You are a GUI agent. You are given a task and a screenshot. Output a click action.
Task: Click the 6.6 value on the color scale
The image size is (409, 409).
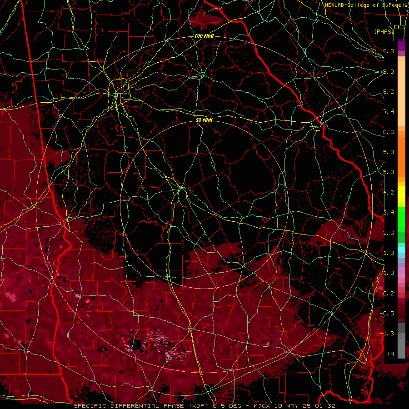[389, 132]
